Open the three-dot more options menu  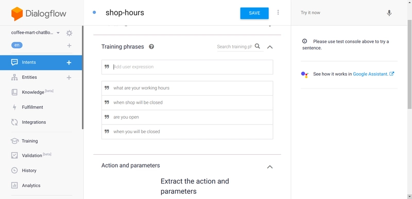point(278,12)
